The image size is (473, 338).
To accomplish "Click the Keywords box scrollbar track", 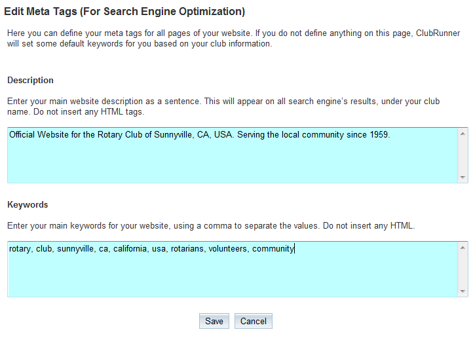I will 463,269.
